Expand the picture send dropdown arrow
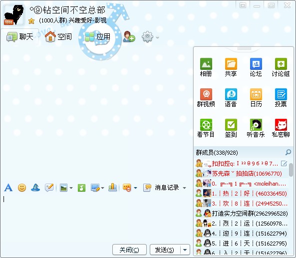 (71, 188)
